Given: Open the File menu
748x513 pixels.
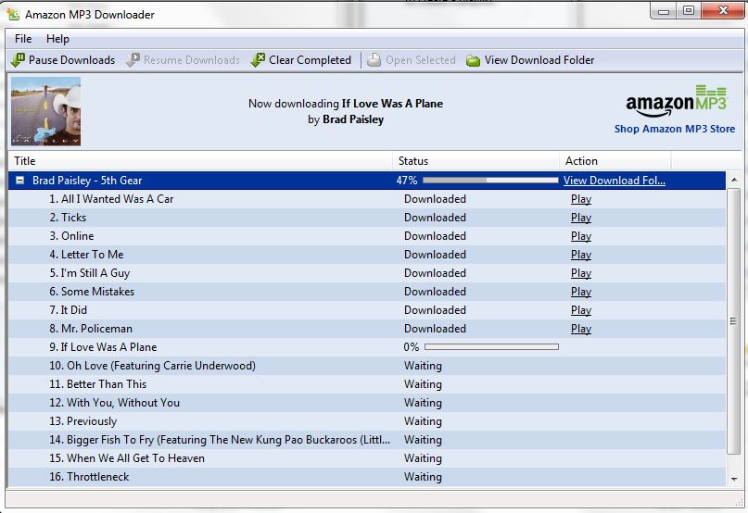Looking at the screenshot, I should click(x=23, y=39).
